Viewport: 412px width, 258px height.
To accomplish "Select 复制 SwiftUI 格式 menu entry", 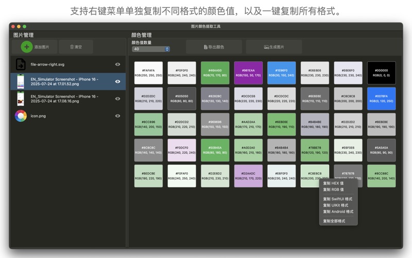I will click(x=337, y=199).
